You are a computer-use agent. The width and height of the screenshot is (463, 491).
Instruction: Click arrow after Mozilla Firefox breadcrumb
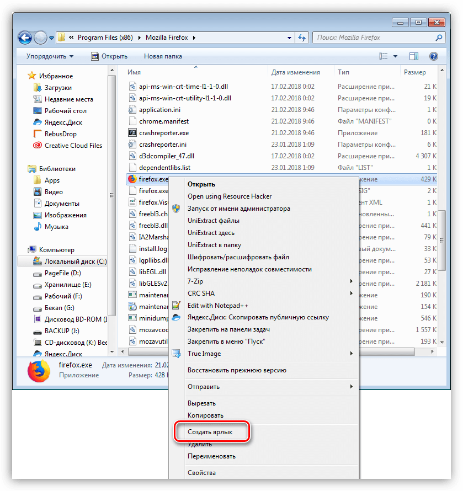pyautogui.click(x=194, y=38)
